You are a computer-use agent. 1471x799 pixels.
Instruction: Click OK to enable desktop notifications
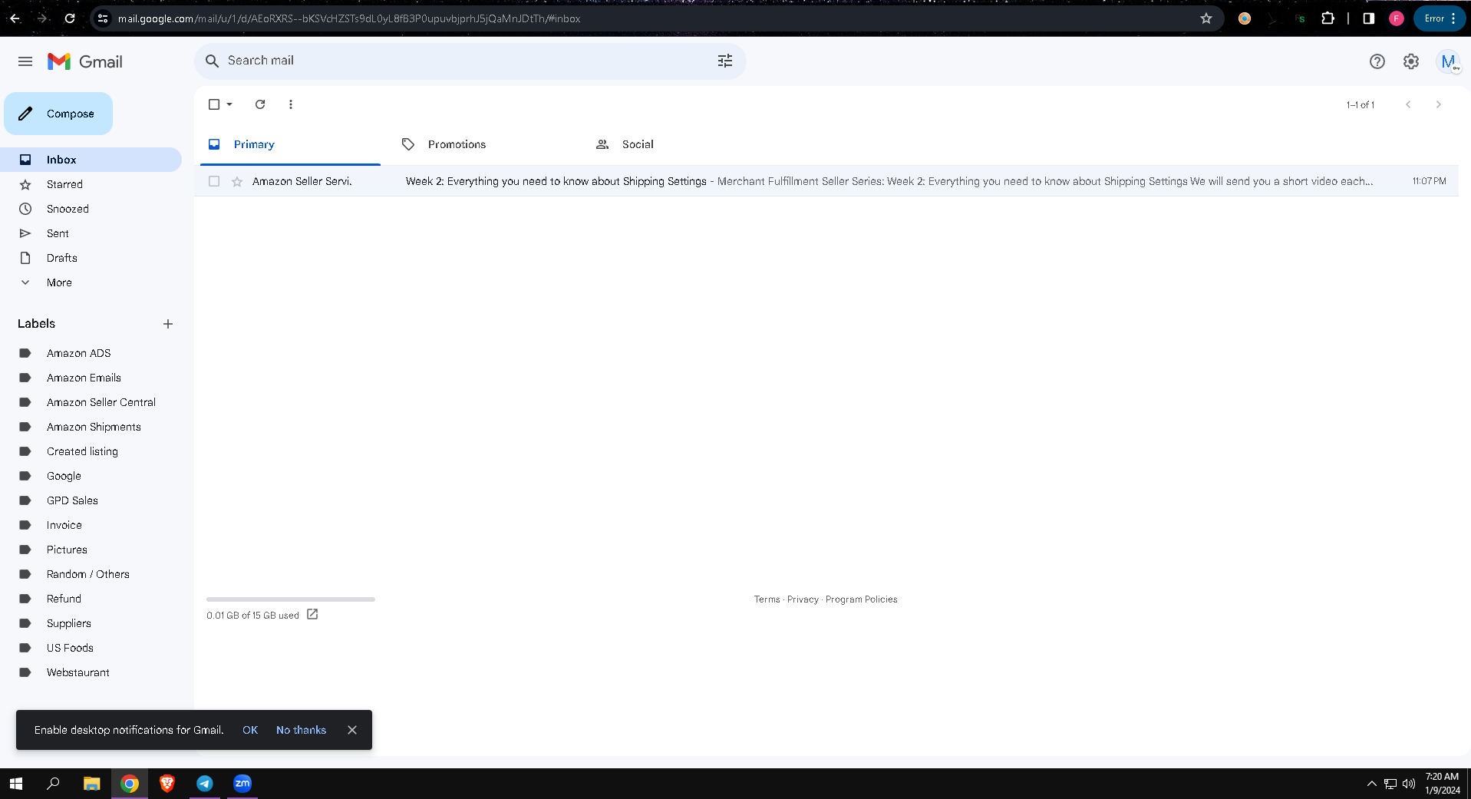250,730
